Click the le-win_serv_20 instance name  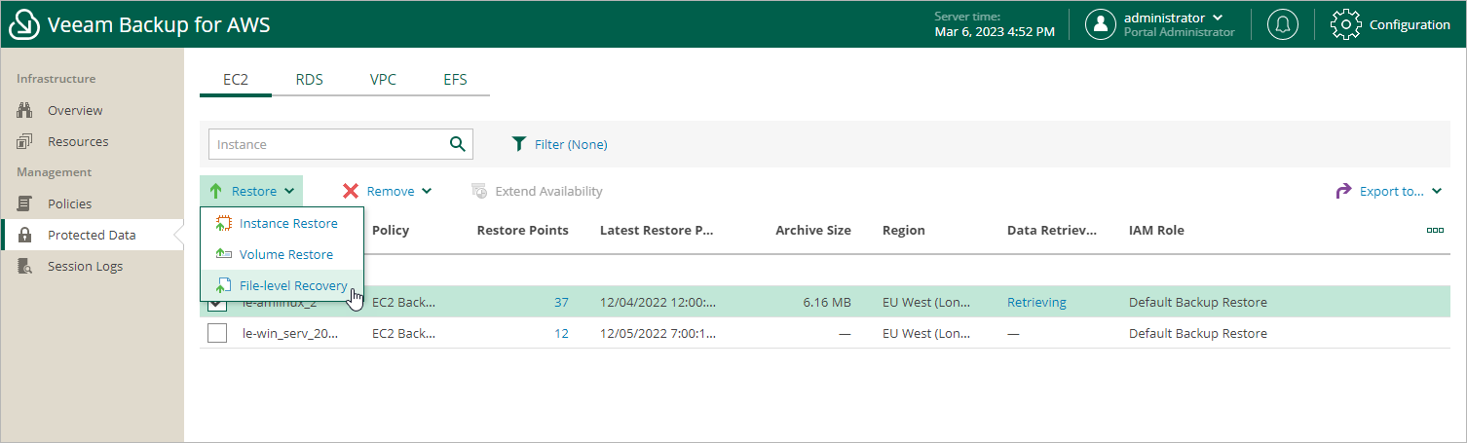pyautogui.click(x=290, y=333)
